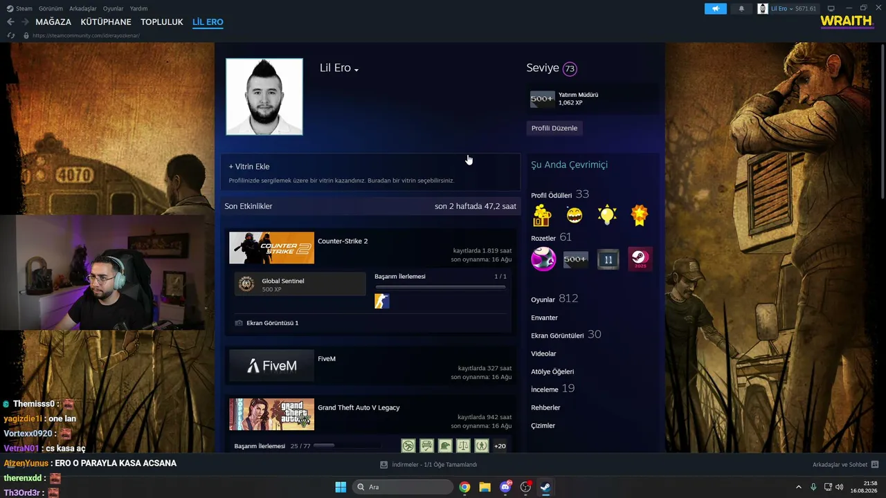Click the Windows taskbar search box
The width and height of the screenshot is (886, 498).
(x=403, y=487)
